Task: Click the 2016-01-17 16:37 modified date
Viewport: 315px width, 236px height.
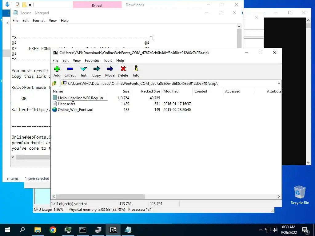Action: 177,104
